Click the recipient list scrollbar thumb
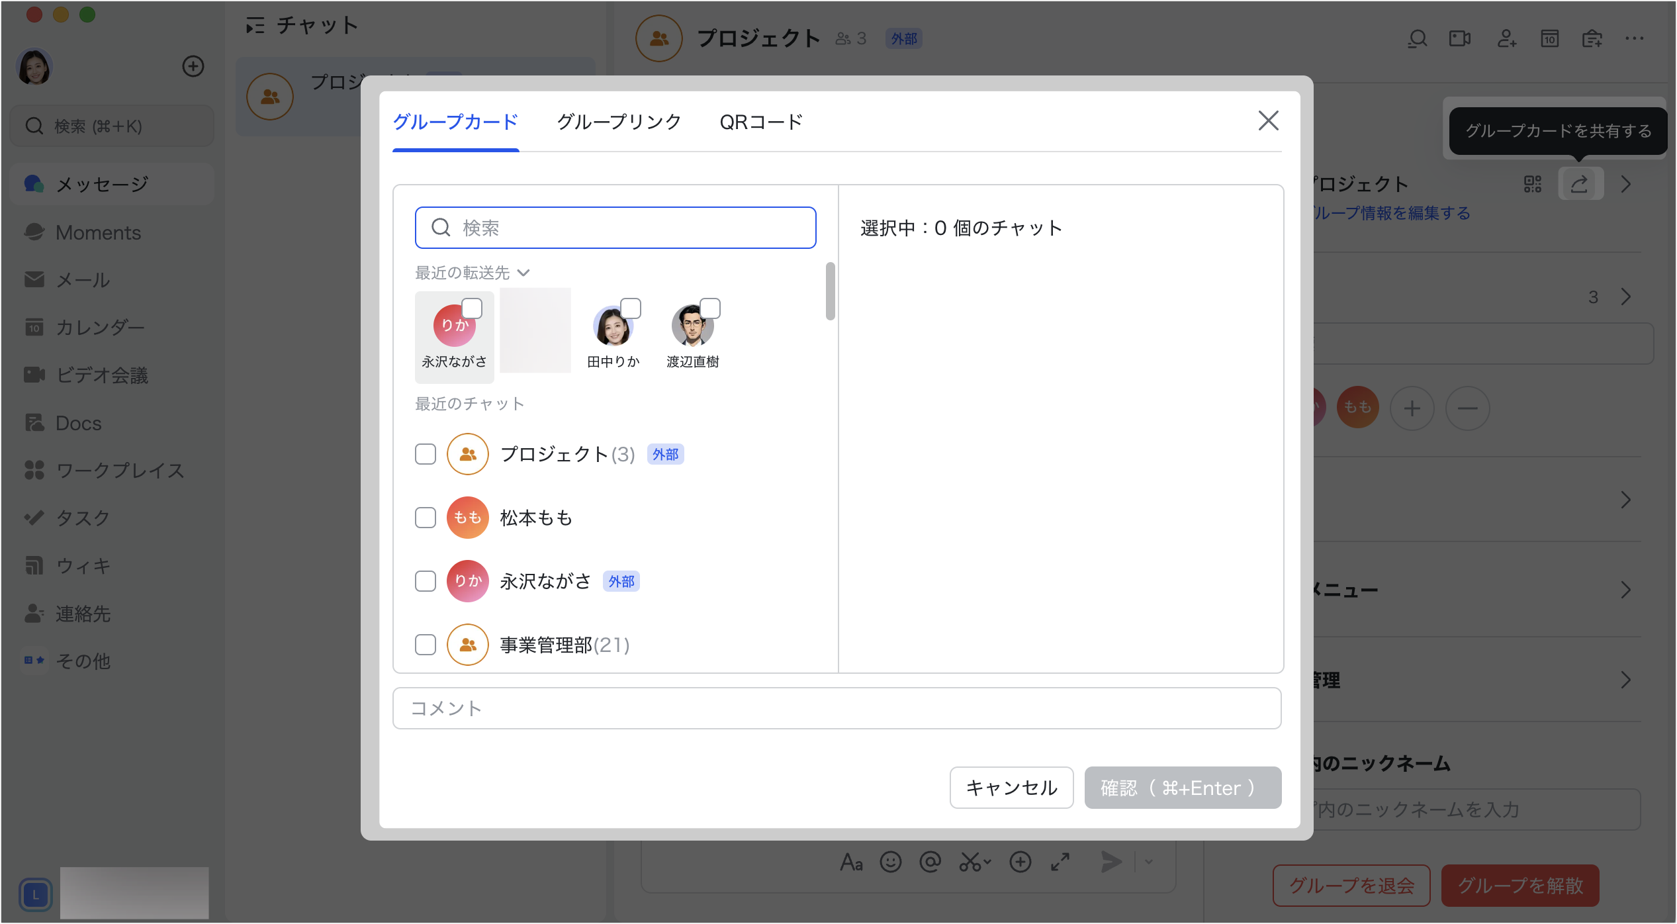The height and width of the screenshot is (924, 1677). (830, 291)
